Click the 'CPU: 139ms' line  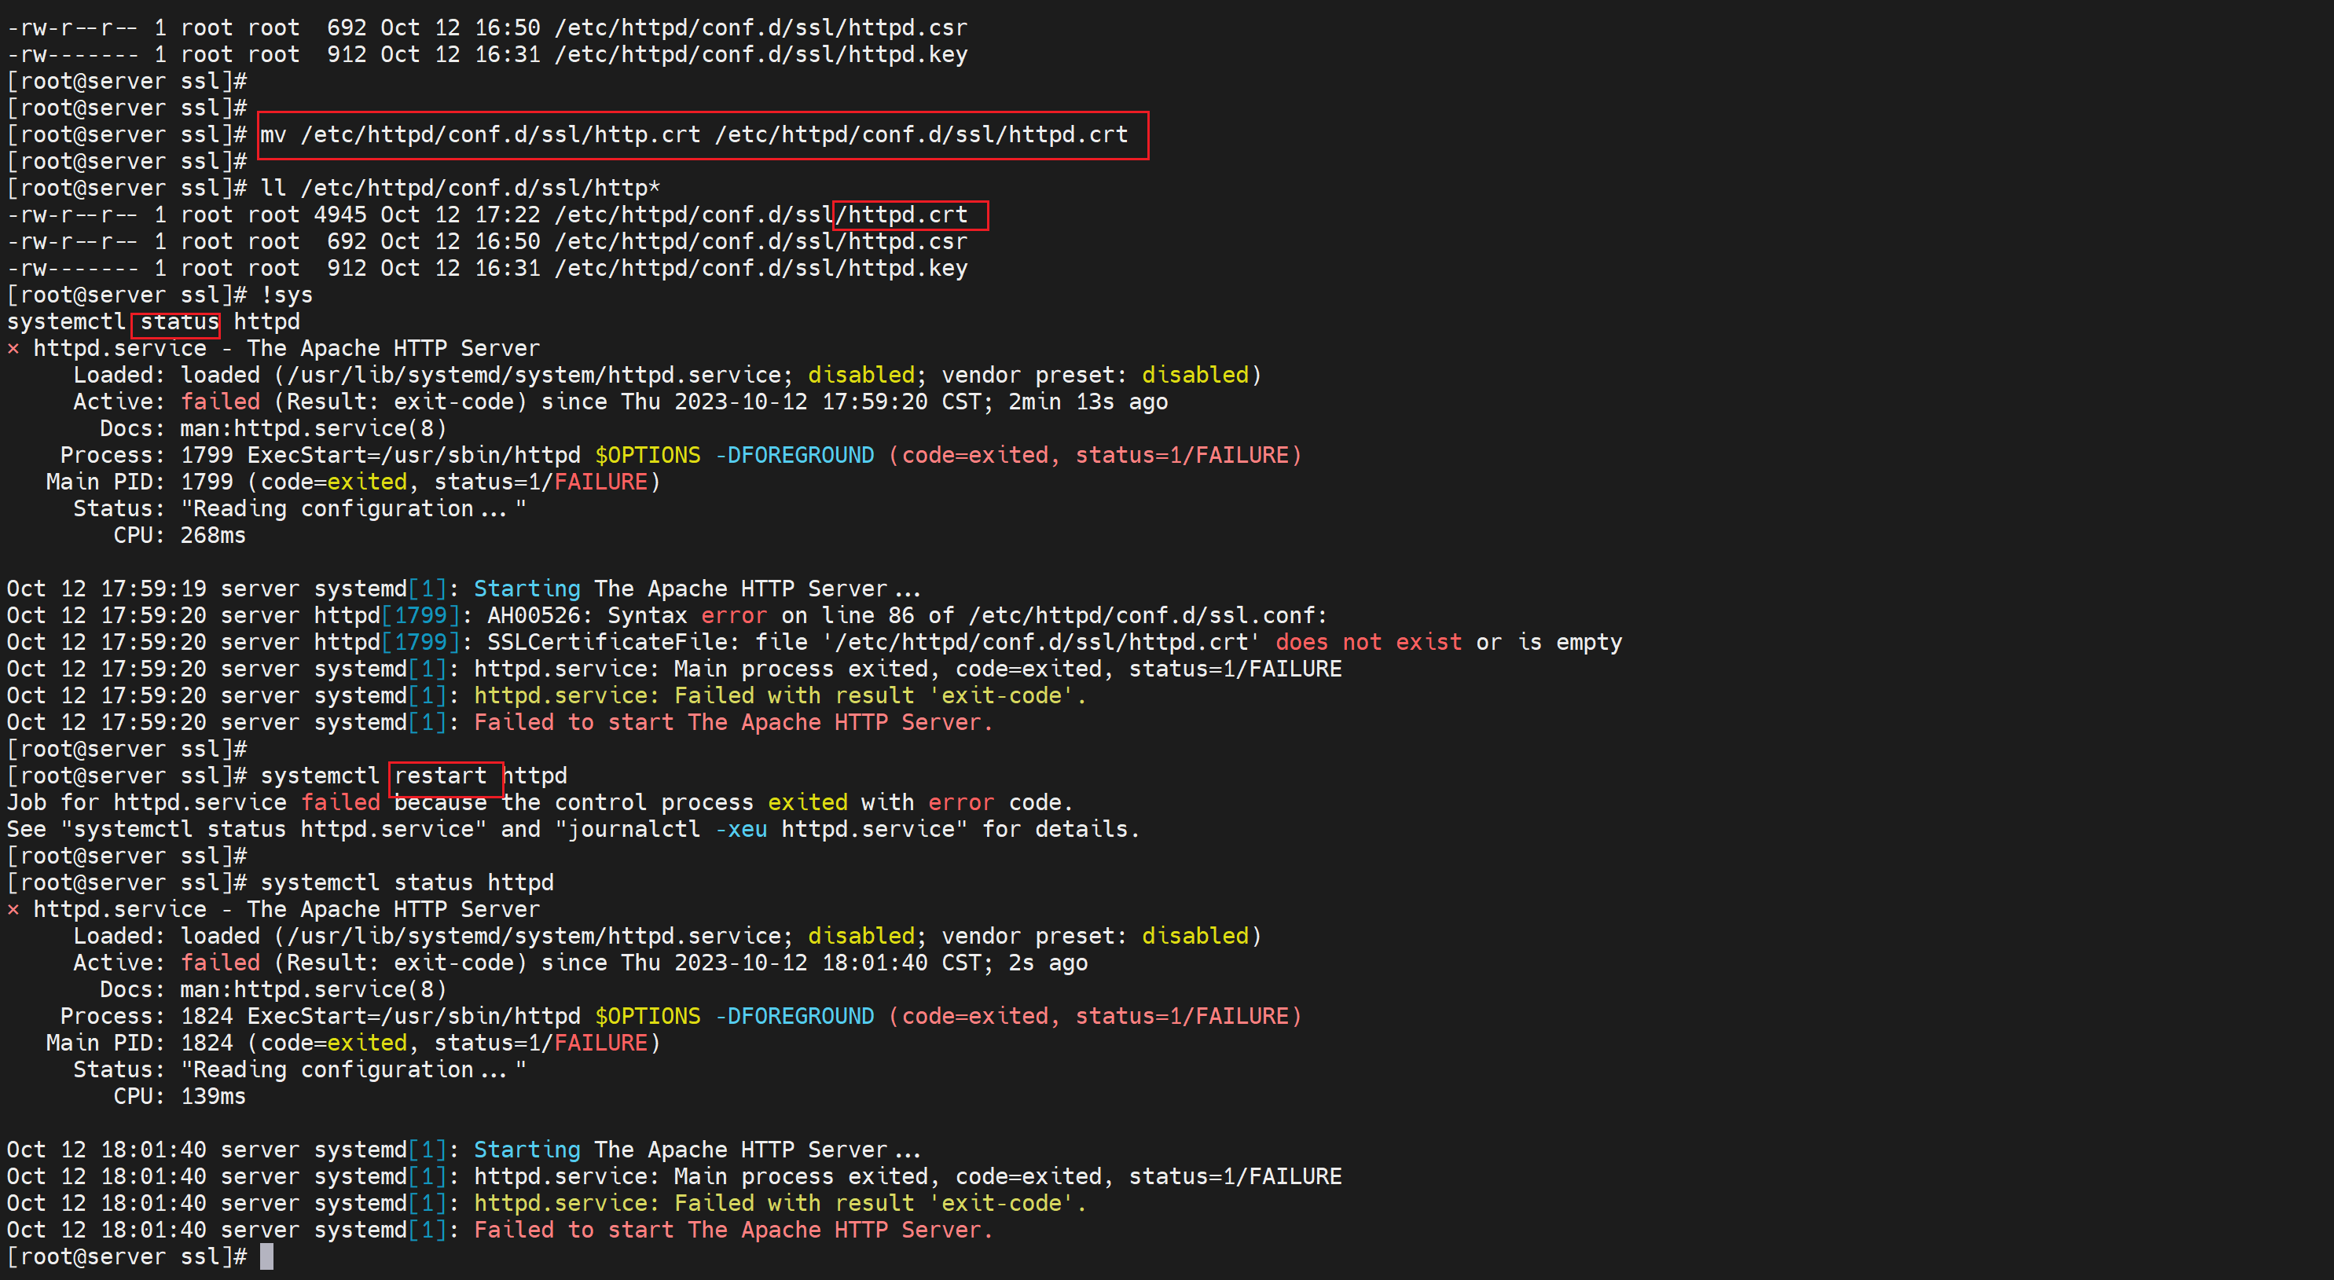179,1097
